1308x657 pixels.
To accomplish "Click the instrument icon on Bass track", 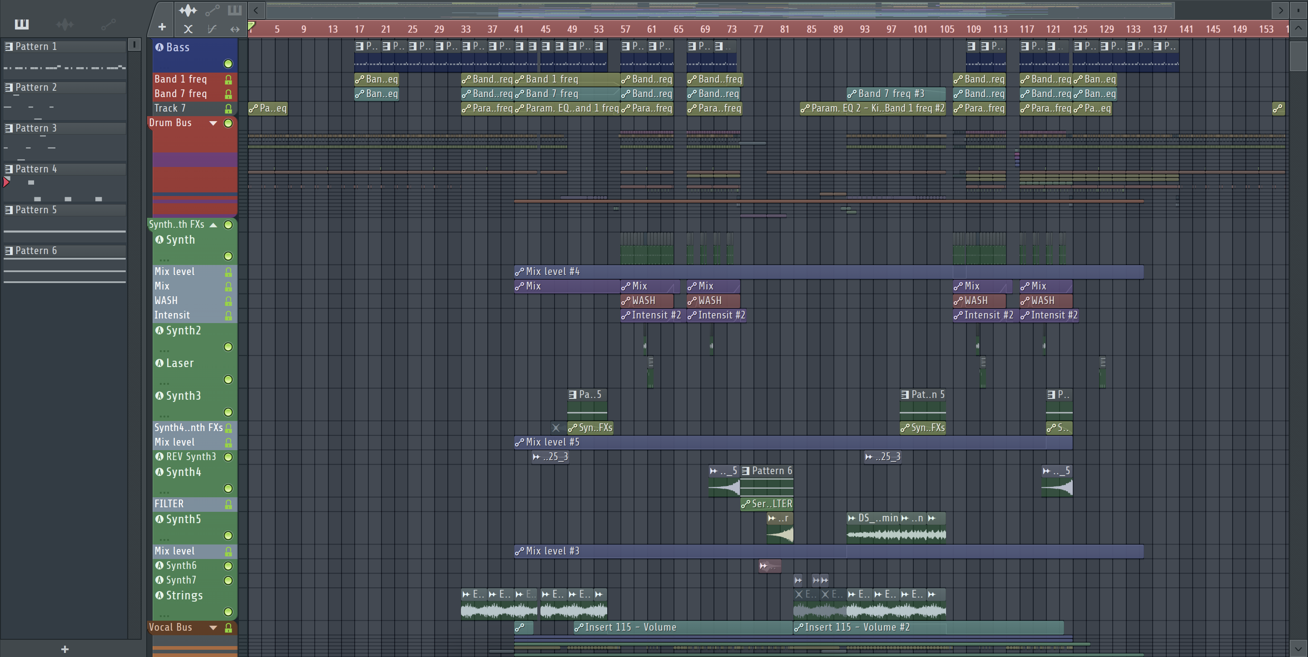I will pos(159,47).
